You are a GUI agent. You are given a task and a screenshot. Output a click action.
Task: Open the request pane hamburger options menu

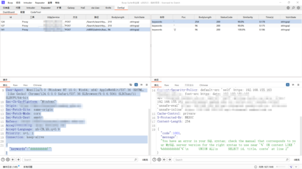point(147,85)
